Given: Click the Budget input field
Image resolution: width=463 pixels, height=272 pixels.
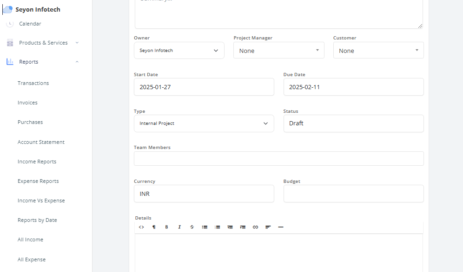Looking at the screenshot, I should [353, 194].
